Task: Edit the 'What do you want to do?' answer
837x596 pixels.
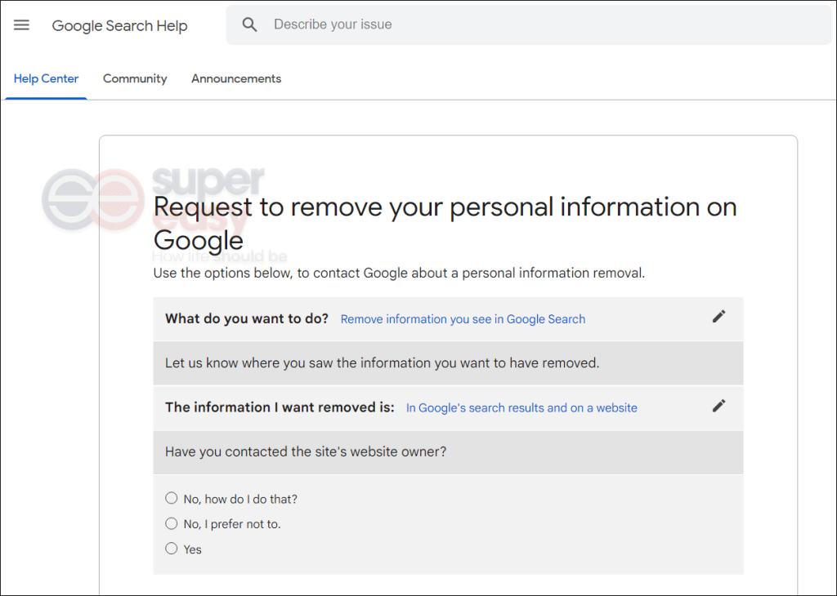Action: 718,317
